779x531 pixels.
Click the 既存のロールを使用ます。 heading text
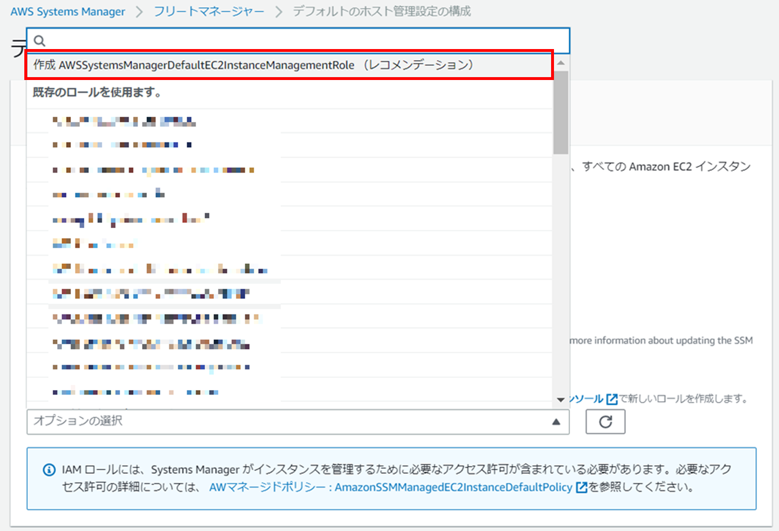coord(97,92)
